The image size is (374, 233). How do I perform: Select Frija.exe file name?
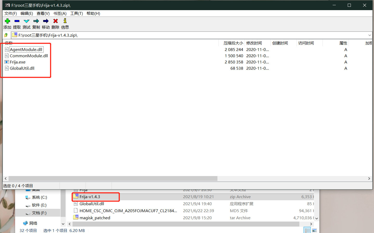pyautogui.click(x=18, y=62)
